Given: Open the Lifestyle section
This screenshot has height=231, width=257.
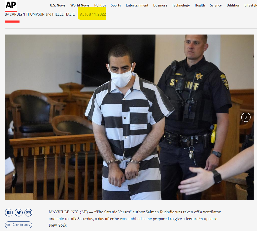Looking at the screenshot, I should tap(250, 5).
